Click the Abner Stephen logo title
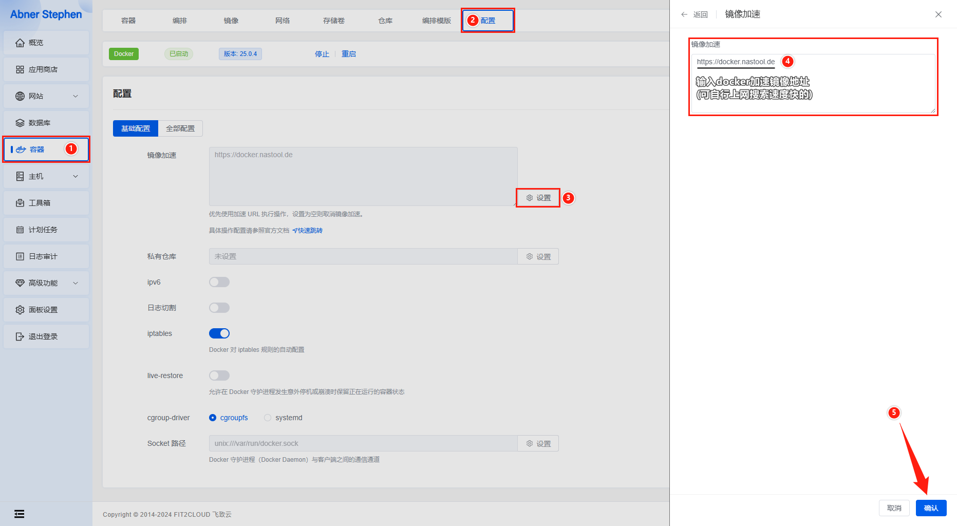The height and width of the screenshot is (526, 957). 46,14
